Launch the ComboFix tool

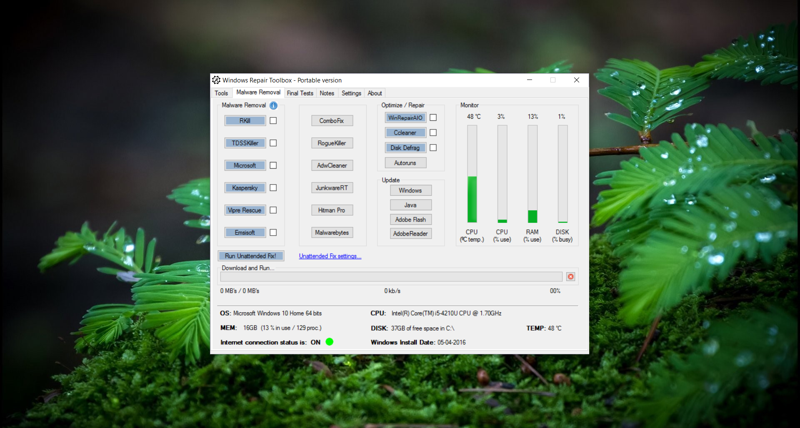point(332,121)
